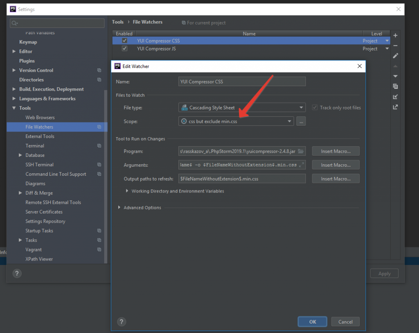The image size is (419, 333).
Task: Change level dropdown for YUI Compressor CSS
Action: point(387,41)
